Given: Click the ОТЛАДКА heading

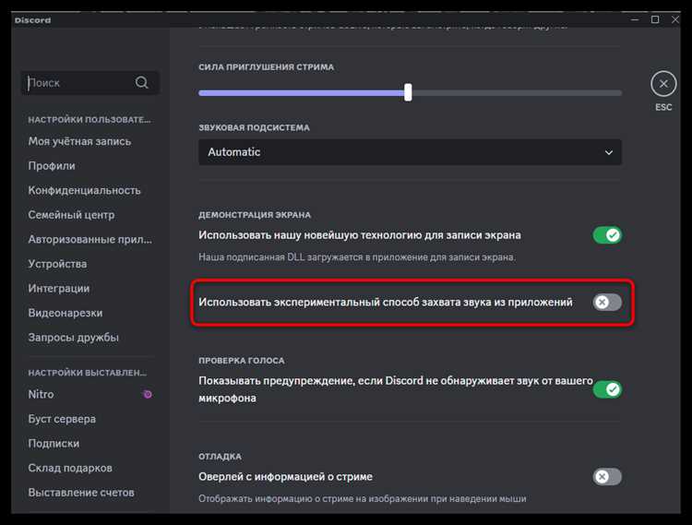Looking at the screenshot, I should coord(220,456).
